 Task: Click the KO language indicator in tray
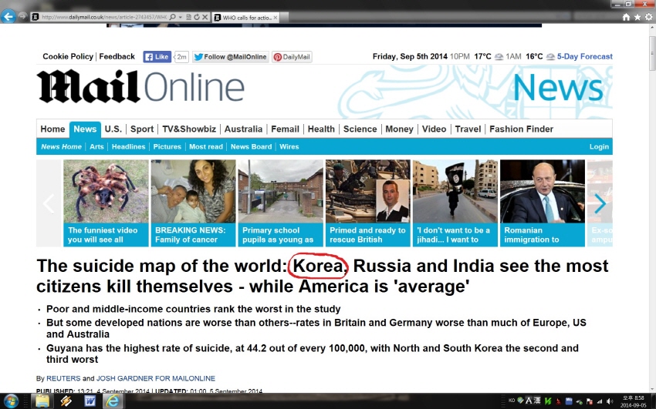click(x=511, y=401)
